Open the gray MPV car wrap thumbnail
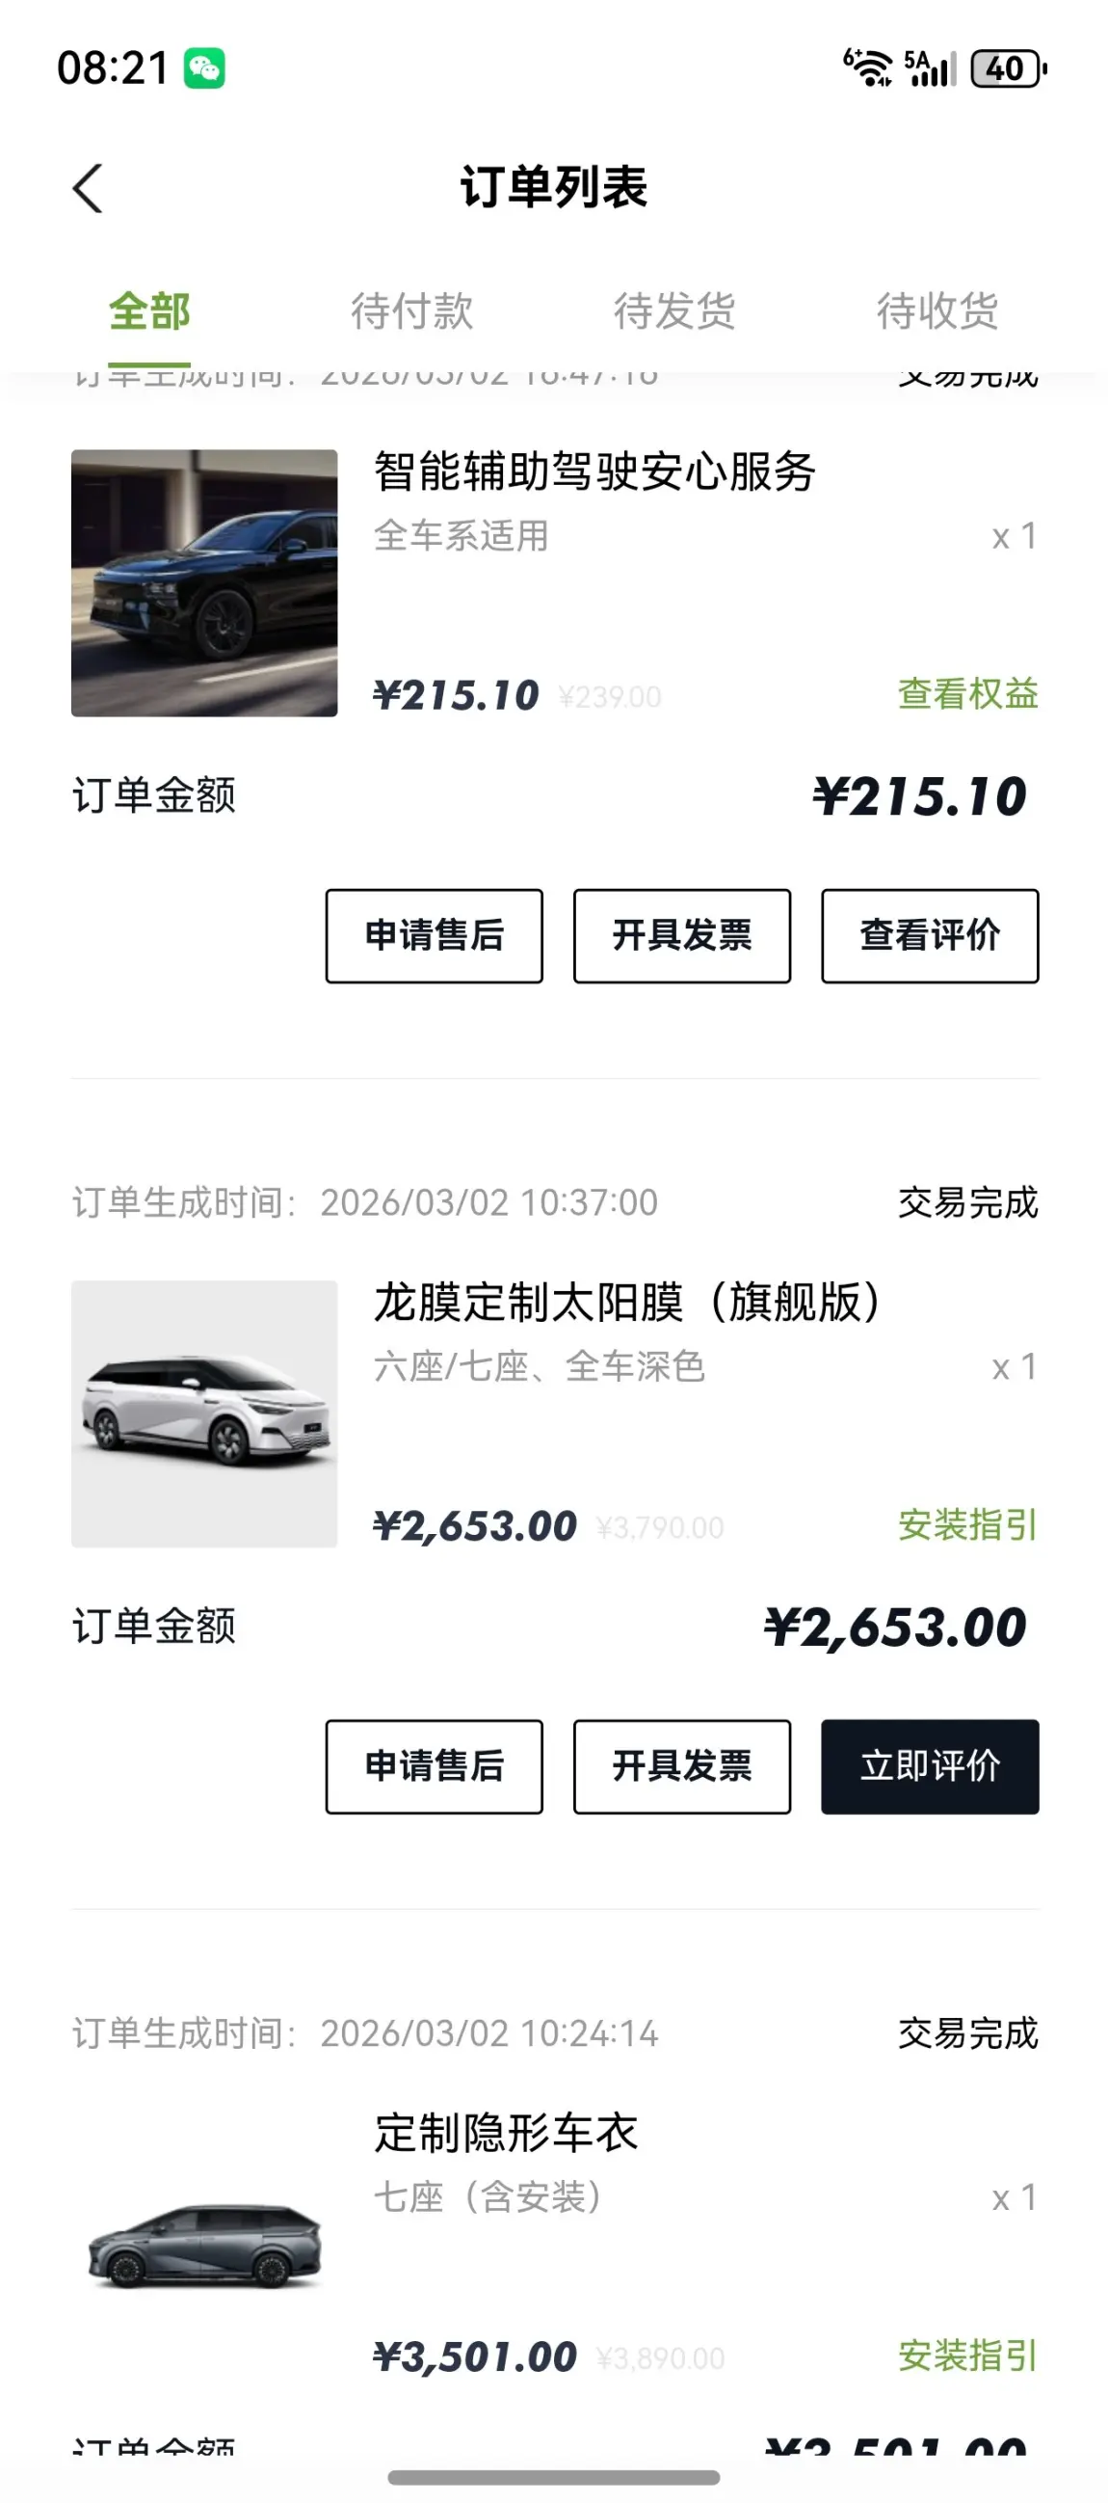 [204, 2245]
